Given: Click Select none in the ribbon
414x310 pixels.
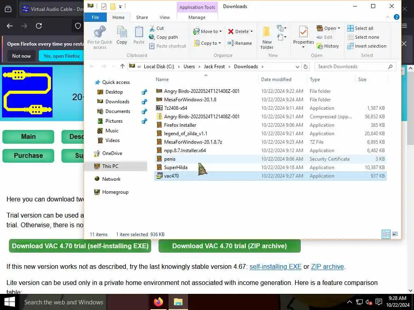Looking at the screenshot, I should point(363,37).
